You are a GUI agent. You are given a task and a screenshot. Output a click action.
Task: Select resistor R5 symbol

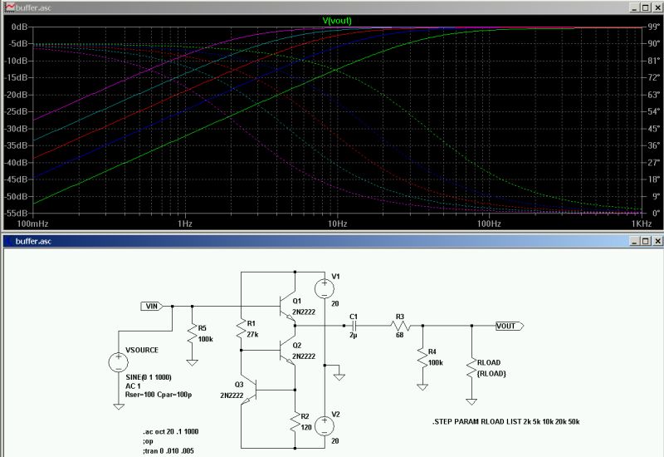pyautogui.click(x=193, y=334)
